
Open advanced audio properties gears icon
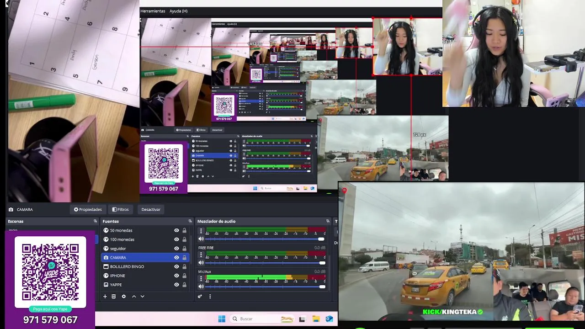(200, 297)
